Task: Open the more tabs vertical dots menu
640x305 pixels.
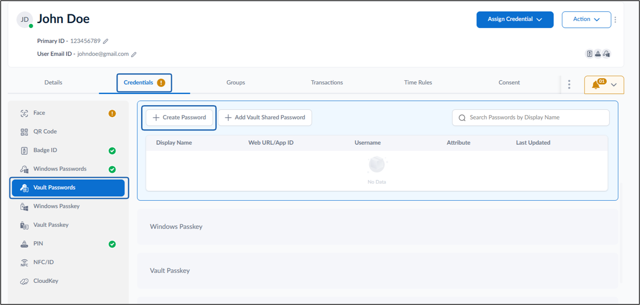Action: (x=569, y=85)
